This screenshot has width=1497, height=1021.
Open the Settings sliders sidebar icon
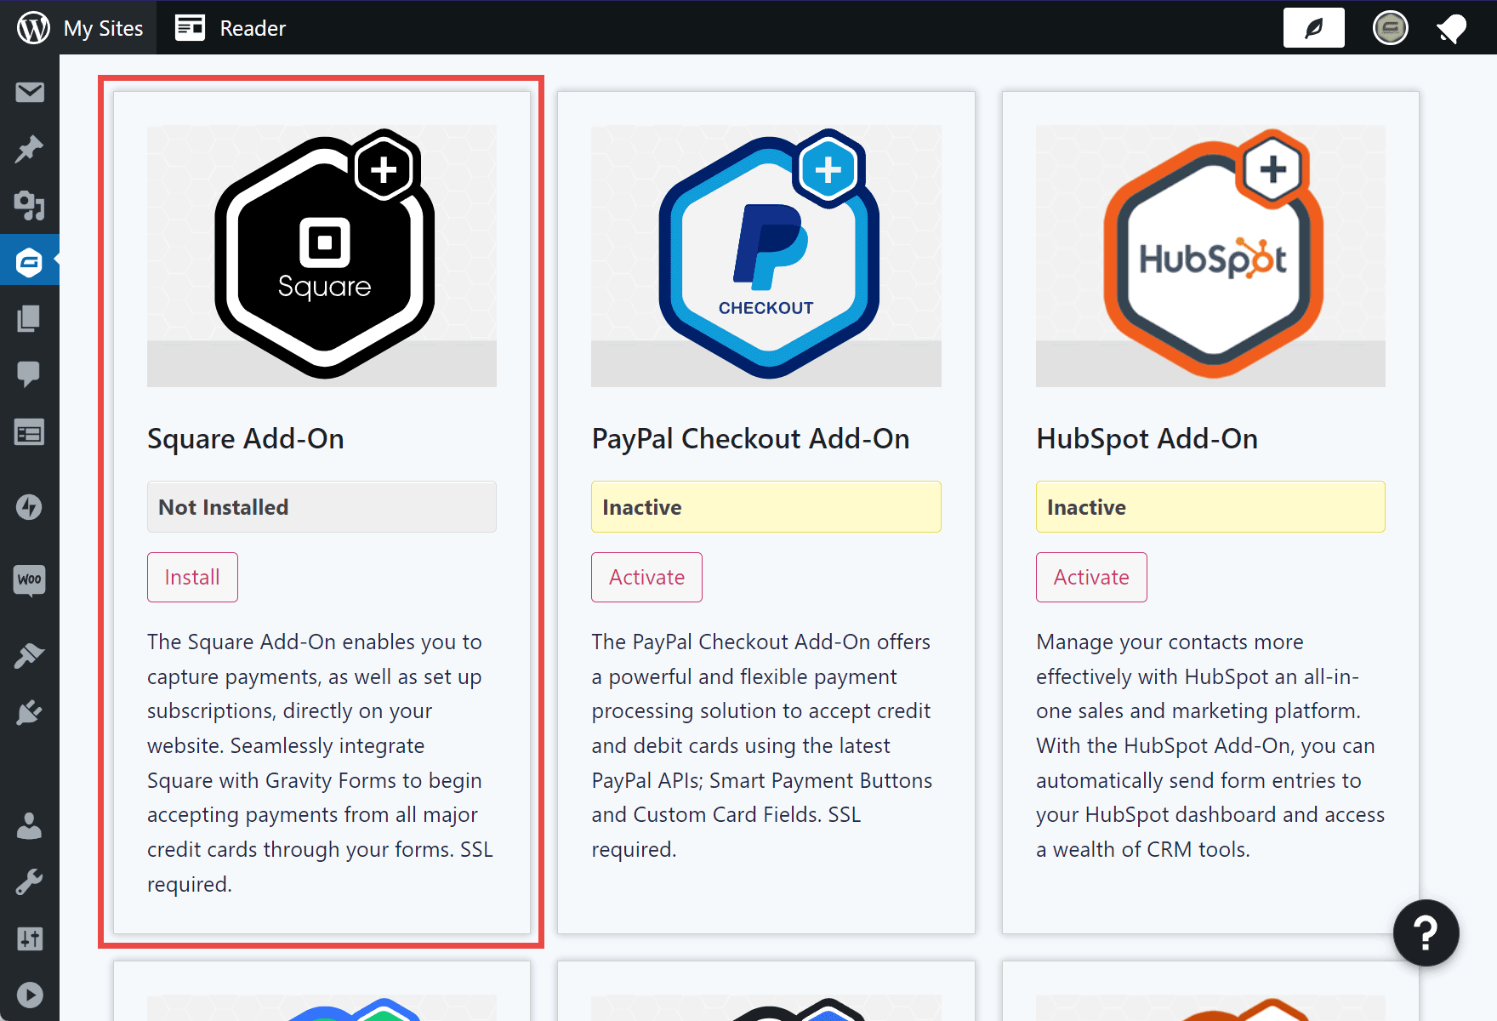tap(30, 938)
